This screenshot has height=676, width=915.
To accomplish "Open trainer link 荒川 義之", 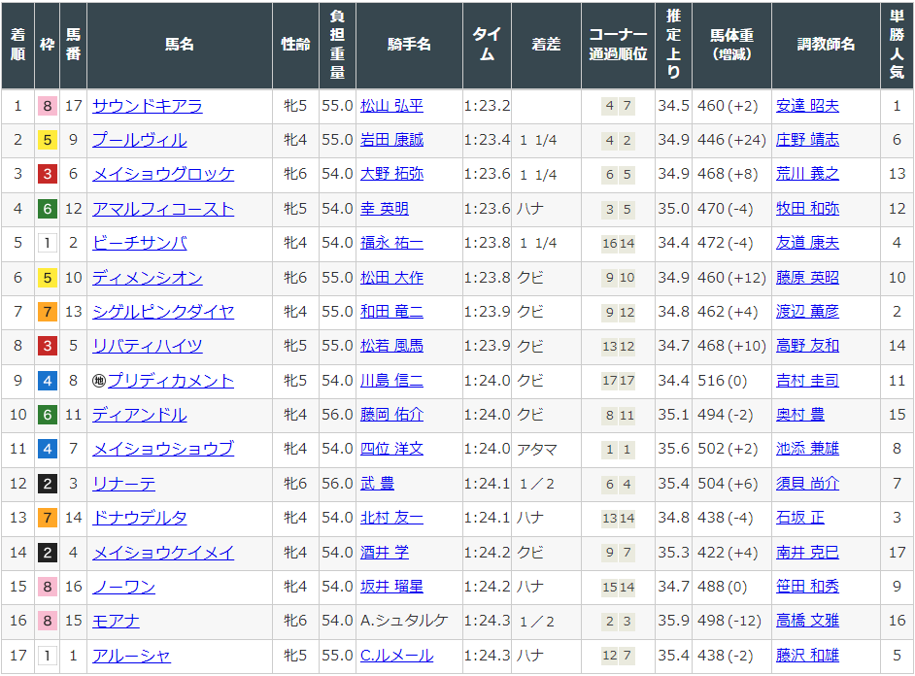I will click(807, 175).
